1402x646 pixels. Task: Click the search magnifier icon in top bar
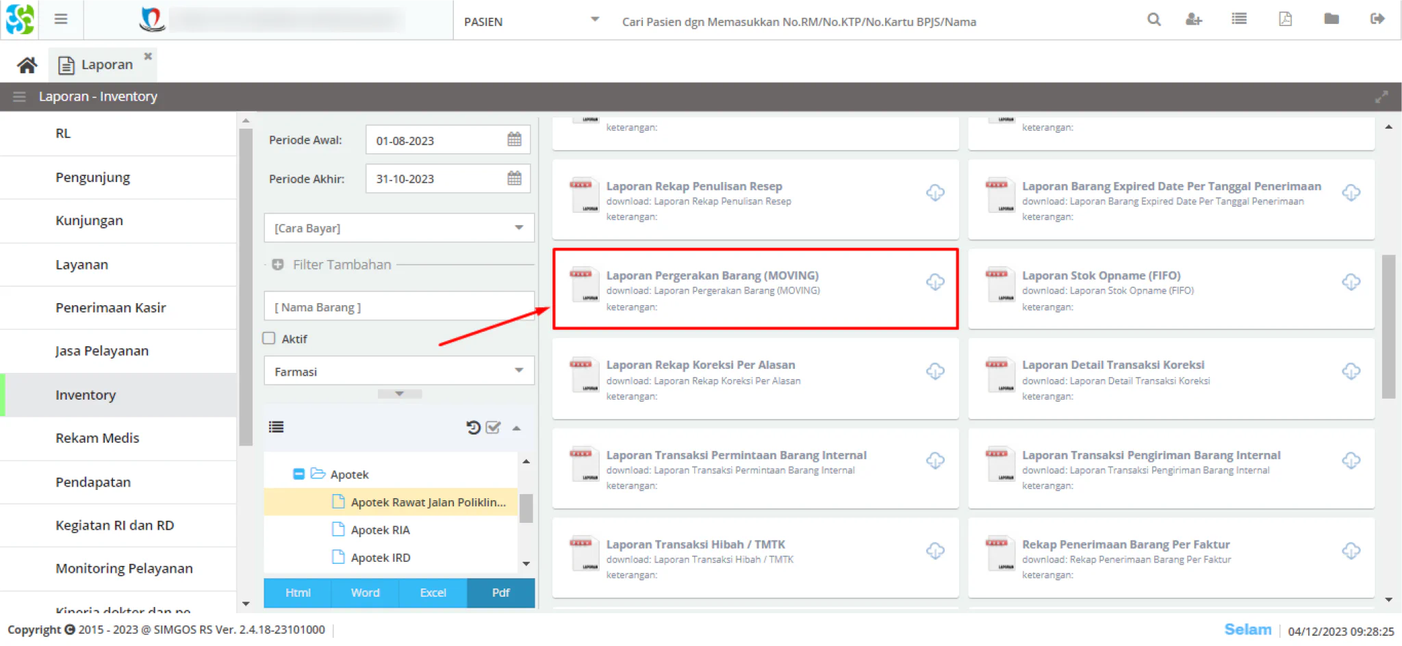pyautogui.click(x=1154, y=20)
